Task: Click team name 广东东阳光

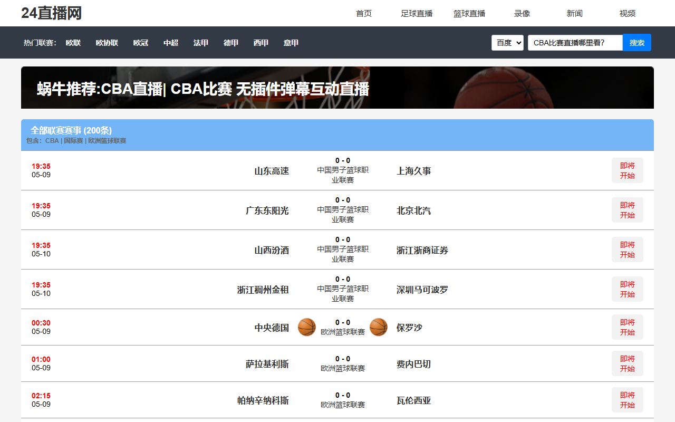Action: (267, 210)
